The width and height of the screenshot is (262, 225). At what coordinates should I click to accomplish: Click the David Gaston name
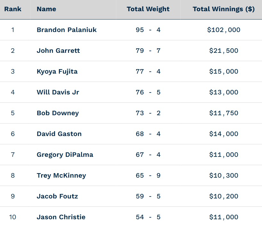point(59,134)
